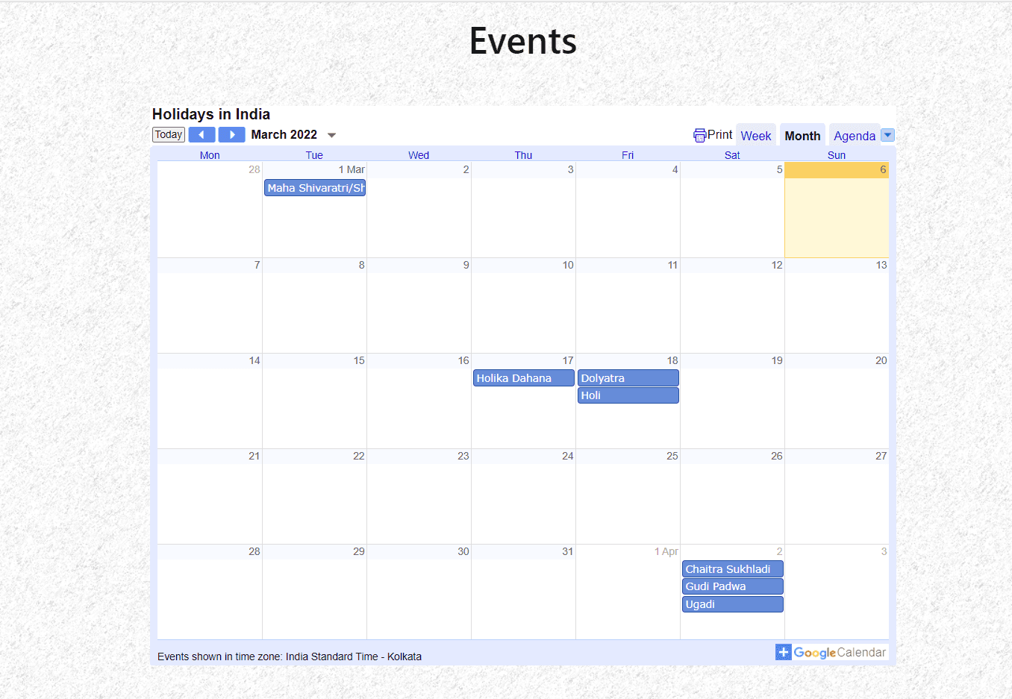Select the day number 18
Image resolution: width=1012 pixels, height=699 pixels.
click(672, 360)
